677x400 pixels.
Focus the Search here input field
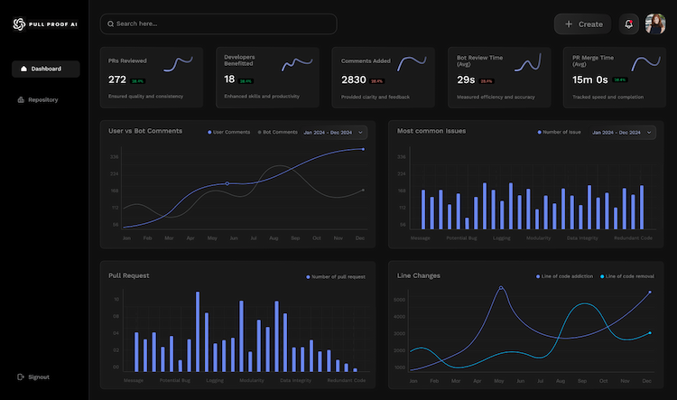[x=224, y=23]
